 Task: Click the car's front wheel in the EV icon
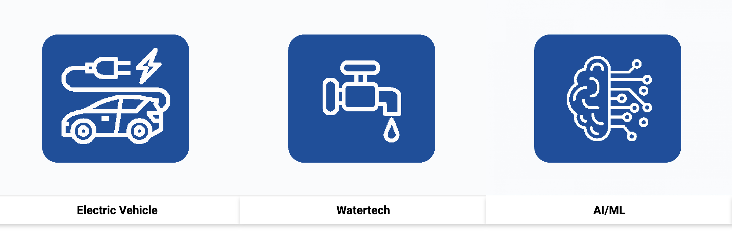[x=83, y=131]
